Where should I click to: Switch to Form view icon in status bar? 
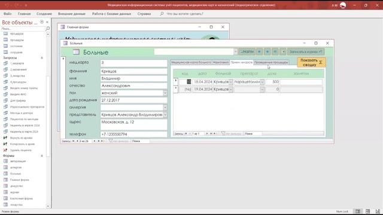358,211
